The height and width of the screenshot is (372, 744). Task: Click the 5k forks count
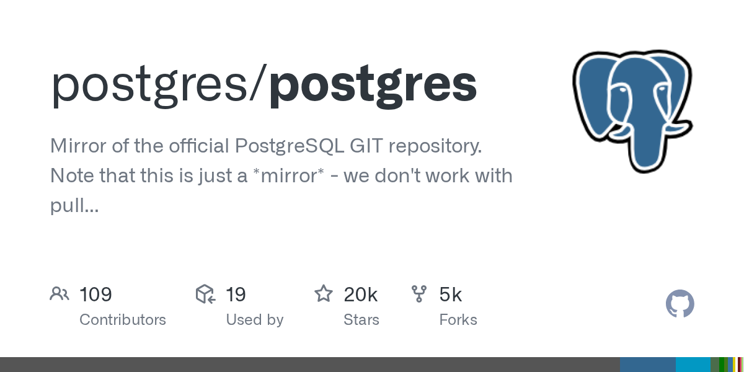coord(451,294)
